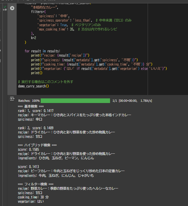The height and width of the screenshot is (206, 188).
Task: Click the green Batches progress bar
Action: [75, 101]
